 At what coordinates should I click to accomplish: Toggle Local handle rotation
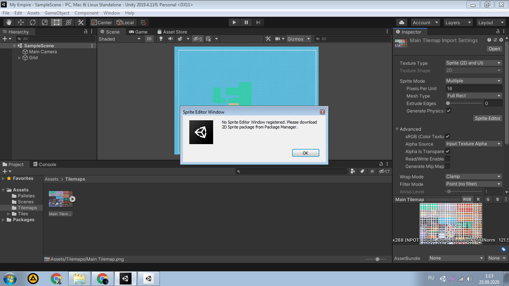point(125,22)
